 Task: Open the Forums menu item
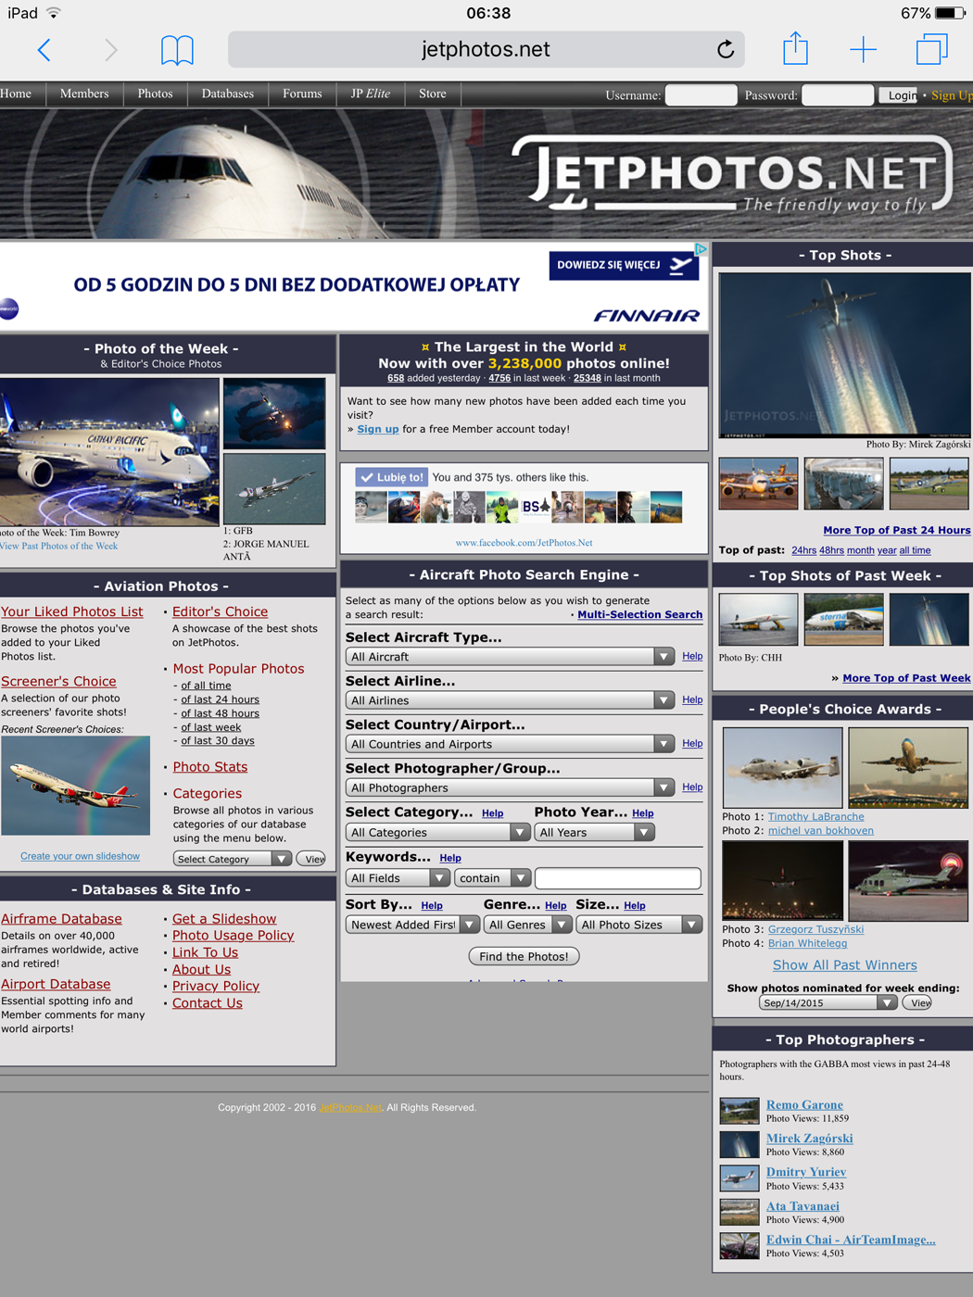302,94
